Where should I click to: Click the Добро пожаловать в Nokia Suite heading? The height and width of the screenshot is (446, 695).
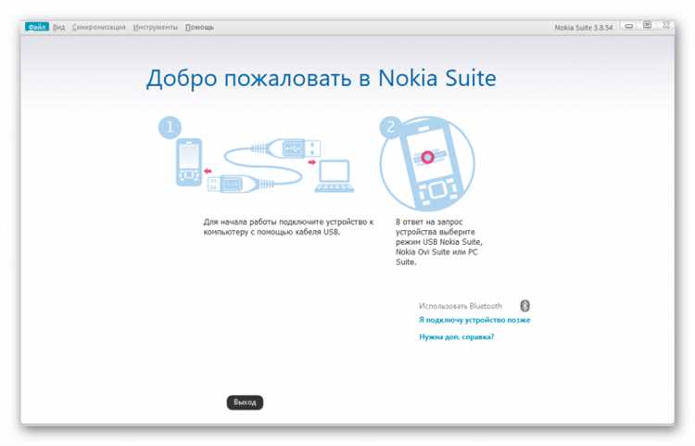pos(321,79)
